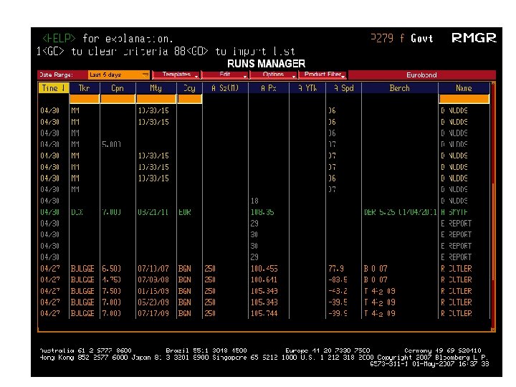Click the Govt label in the header

pos(421,39)
